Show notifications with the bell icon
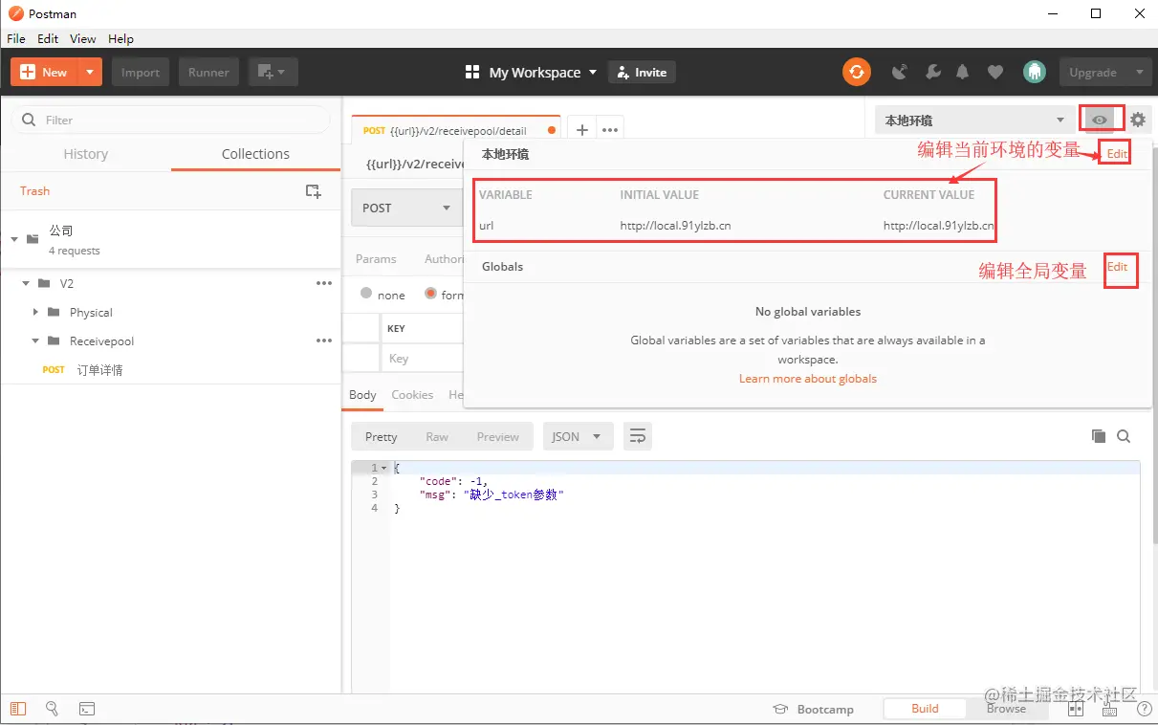 pyautogui.click(x=963, y=72)
